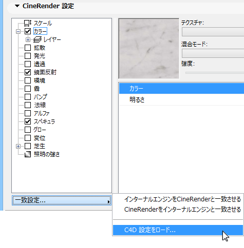The image size is (244, 248).
Task: Enable the バンプ checkbox
Action: (28, 97)
